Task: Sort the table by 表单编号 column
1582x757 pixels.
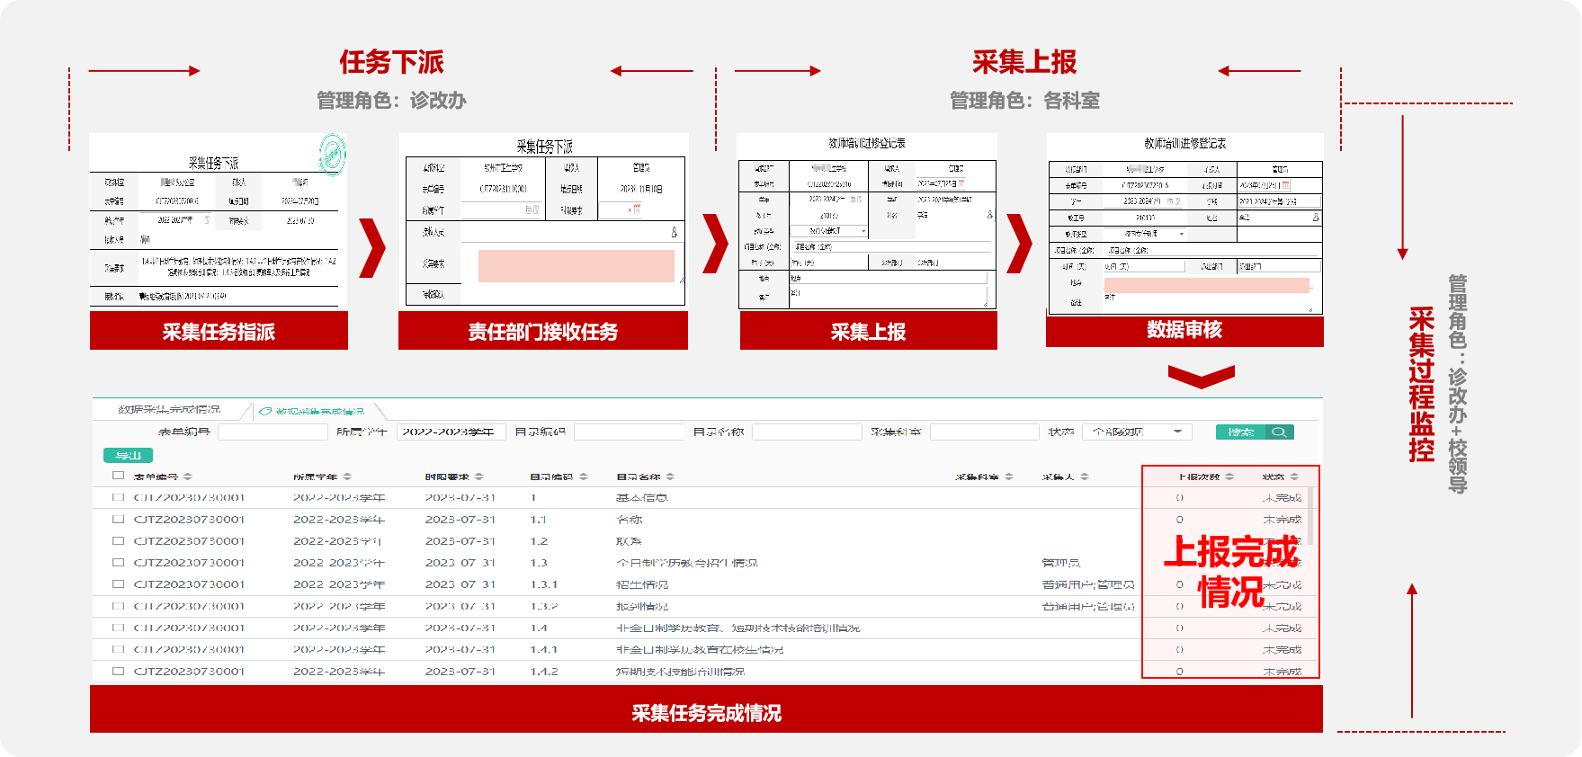Action: pos(188,476)
